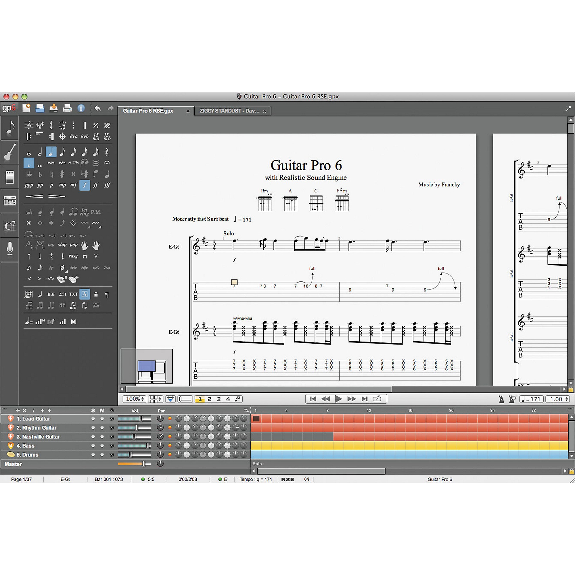Toggle the metronome icon
This screenshot has width=575, height=575.
[501, 399]
